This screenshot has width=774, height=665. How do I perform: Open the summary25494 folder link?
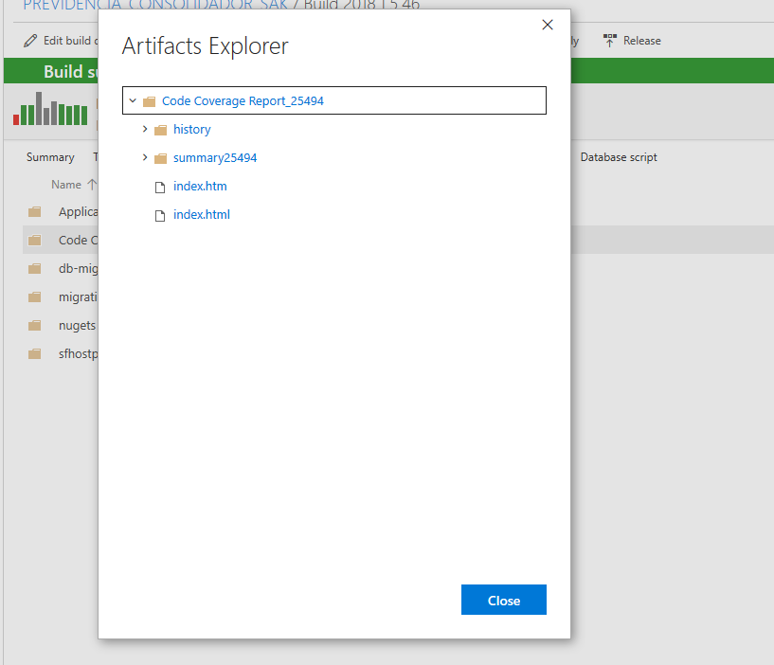tap(215, 158)
